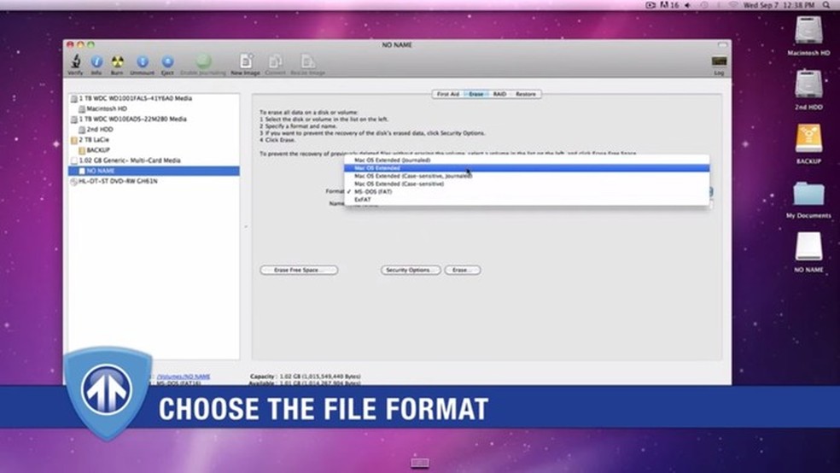Click the volume icon in menu bar
The height and width of the screenshot is (473, 840).
[688, 5]
